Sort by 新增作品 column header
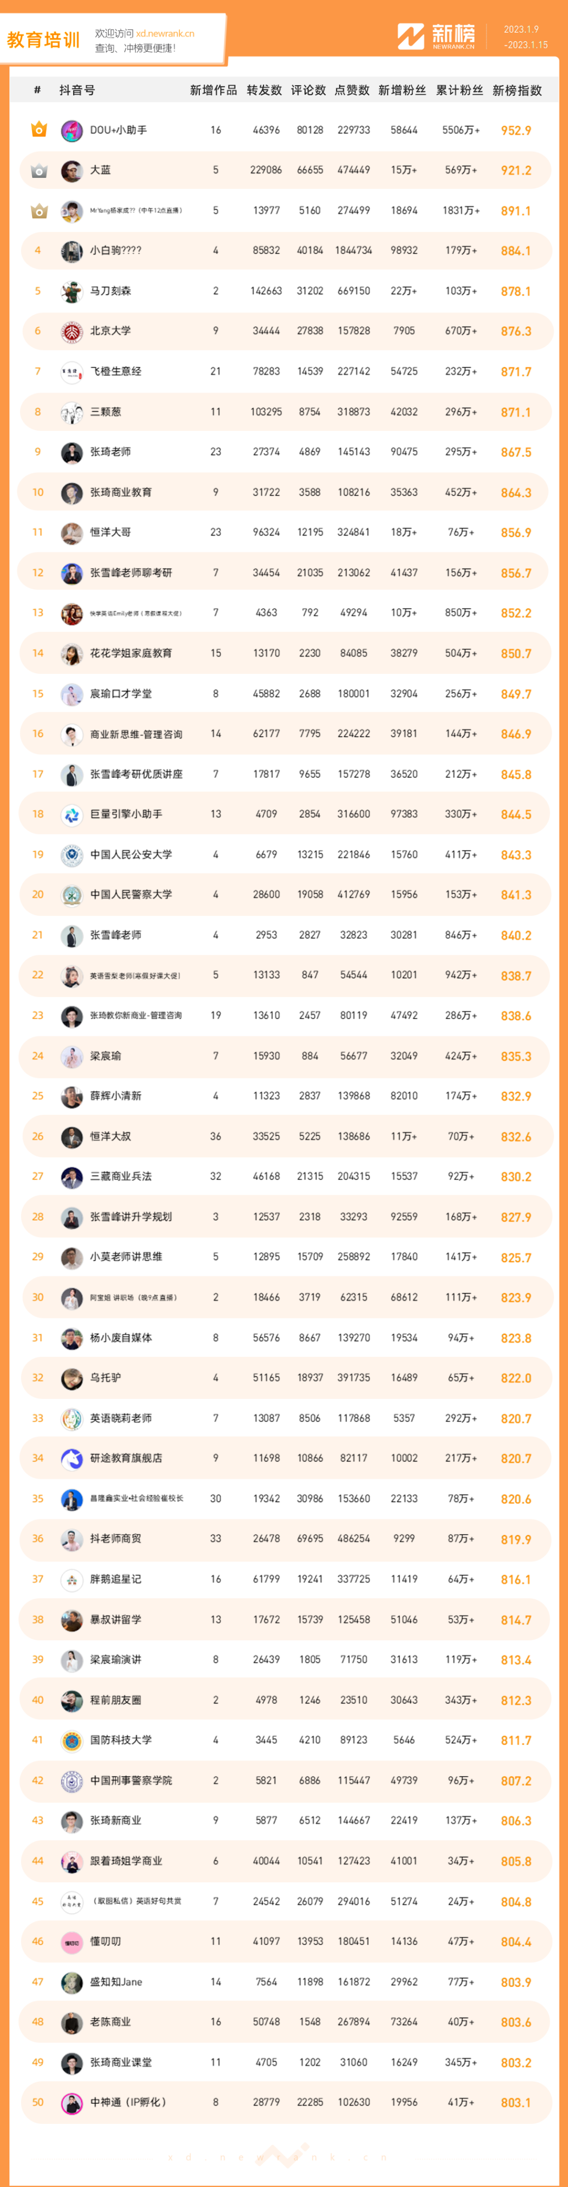Viewport: 568px width, 2187px height. pyautogui.click(x=213, y=90)
